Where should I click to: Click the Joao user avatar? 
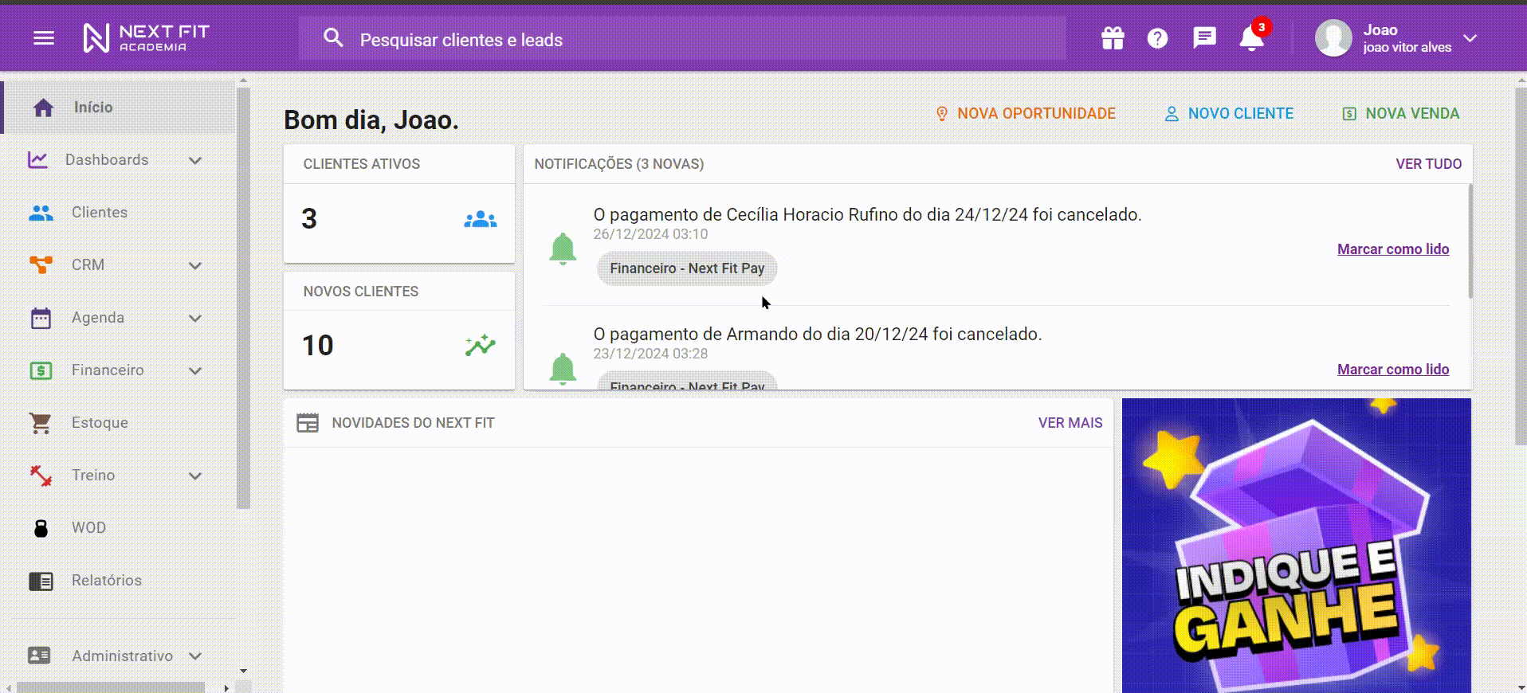[x=1333, y=38]
